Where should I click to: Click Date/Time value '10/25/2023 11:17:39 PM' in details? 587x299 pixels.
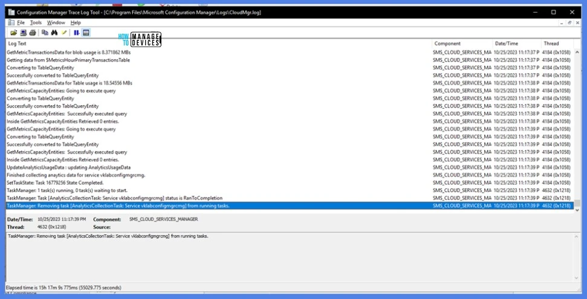tap(62, 219)
